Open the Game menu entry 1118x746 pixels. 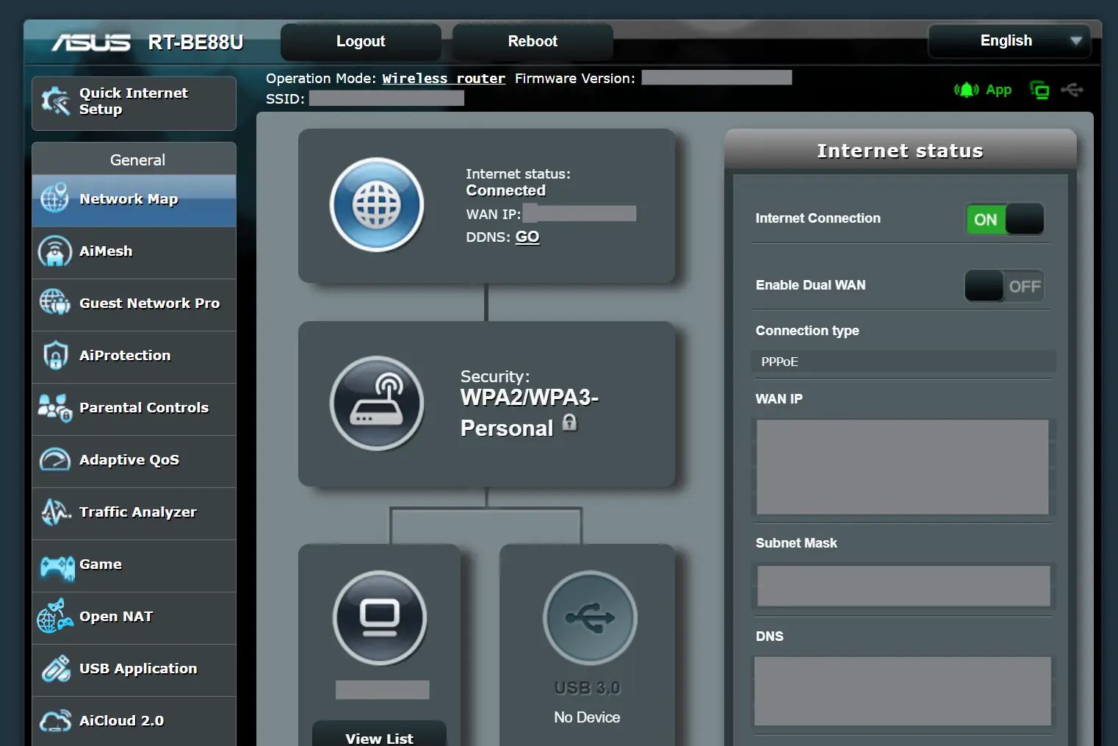pyautogui.click(x=134, y=565)
